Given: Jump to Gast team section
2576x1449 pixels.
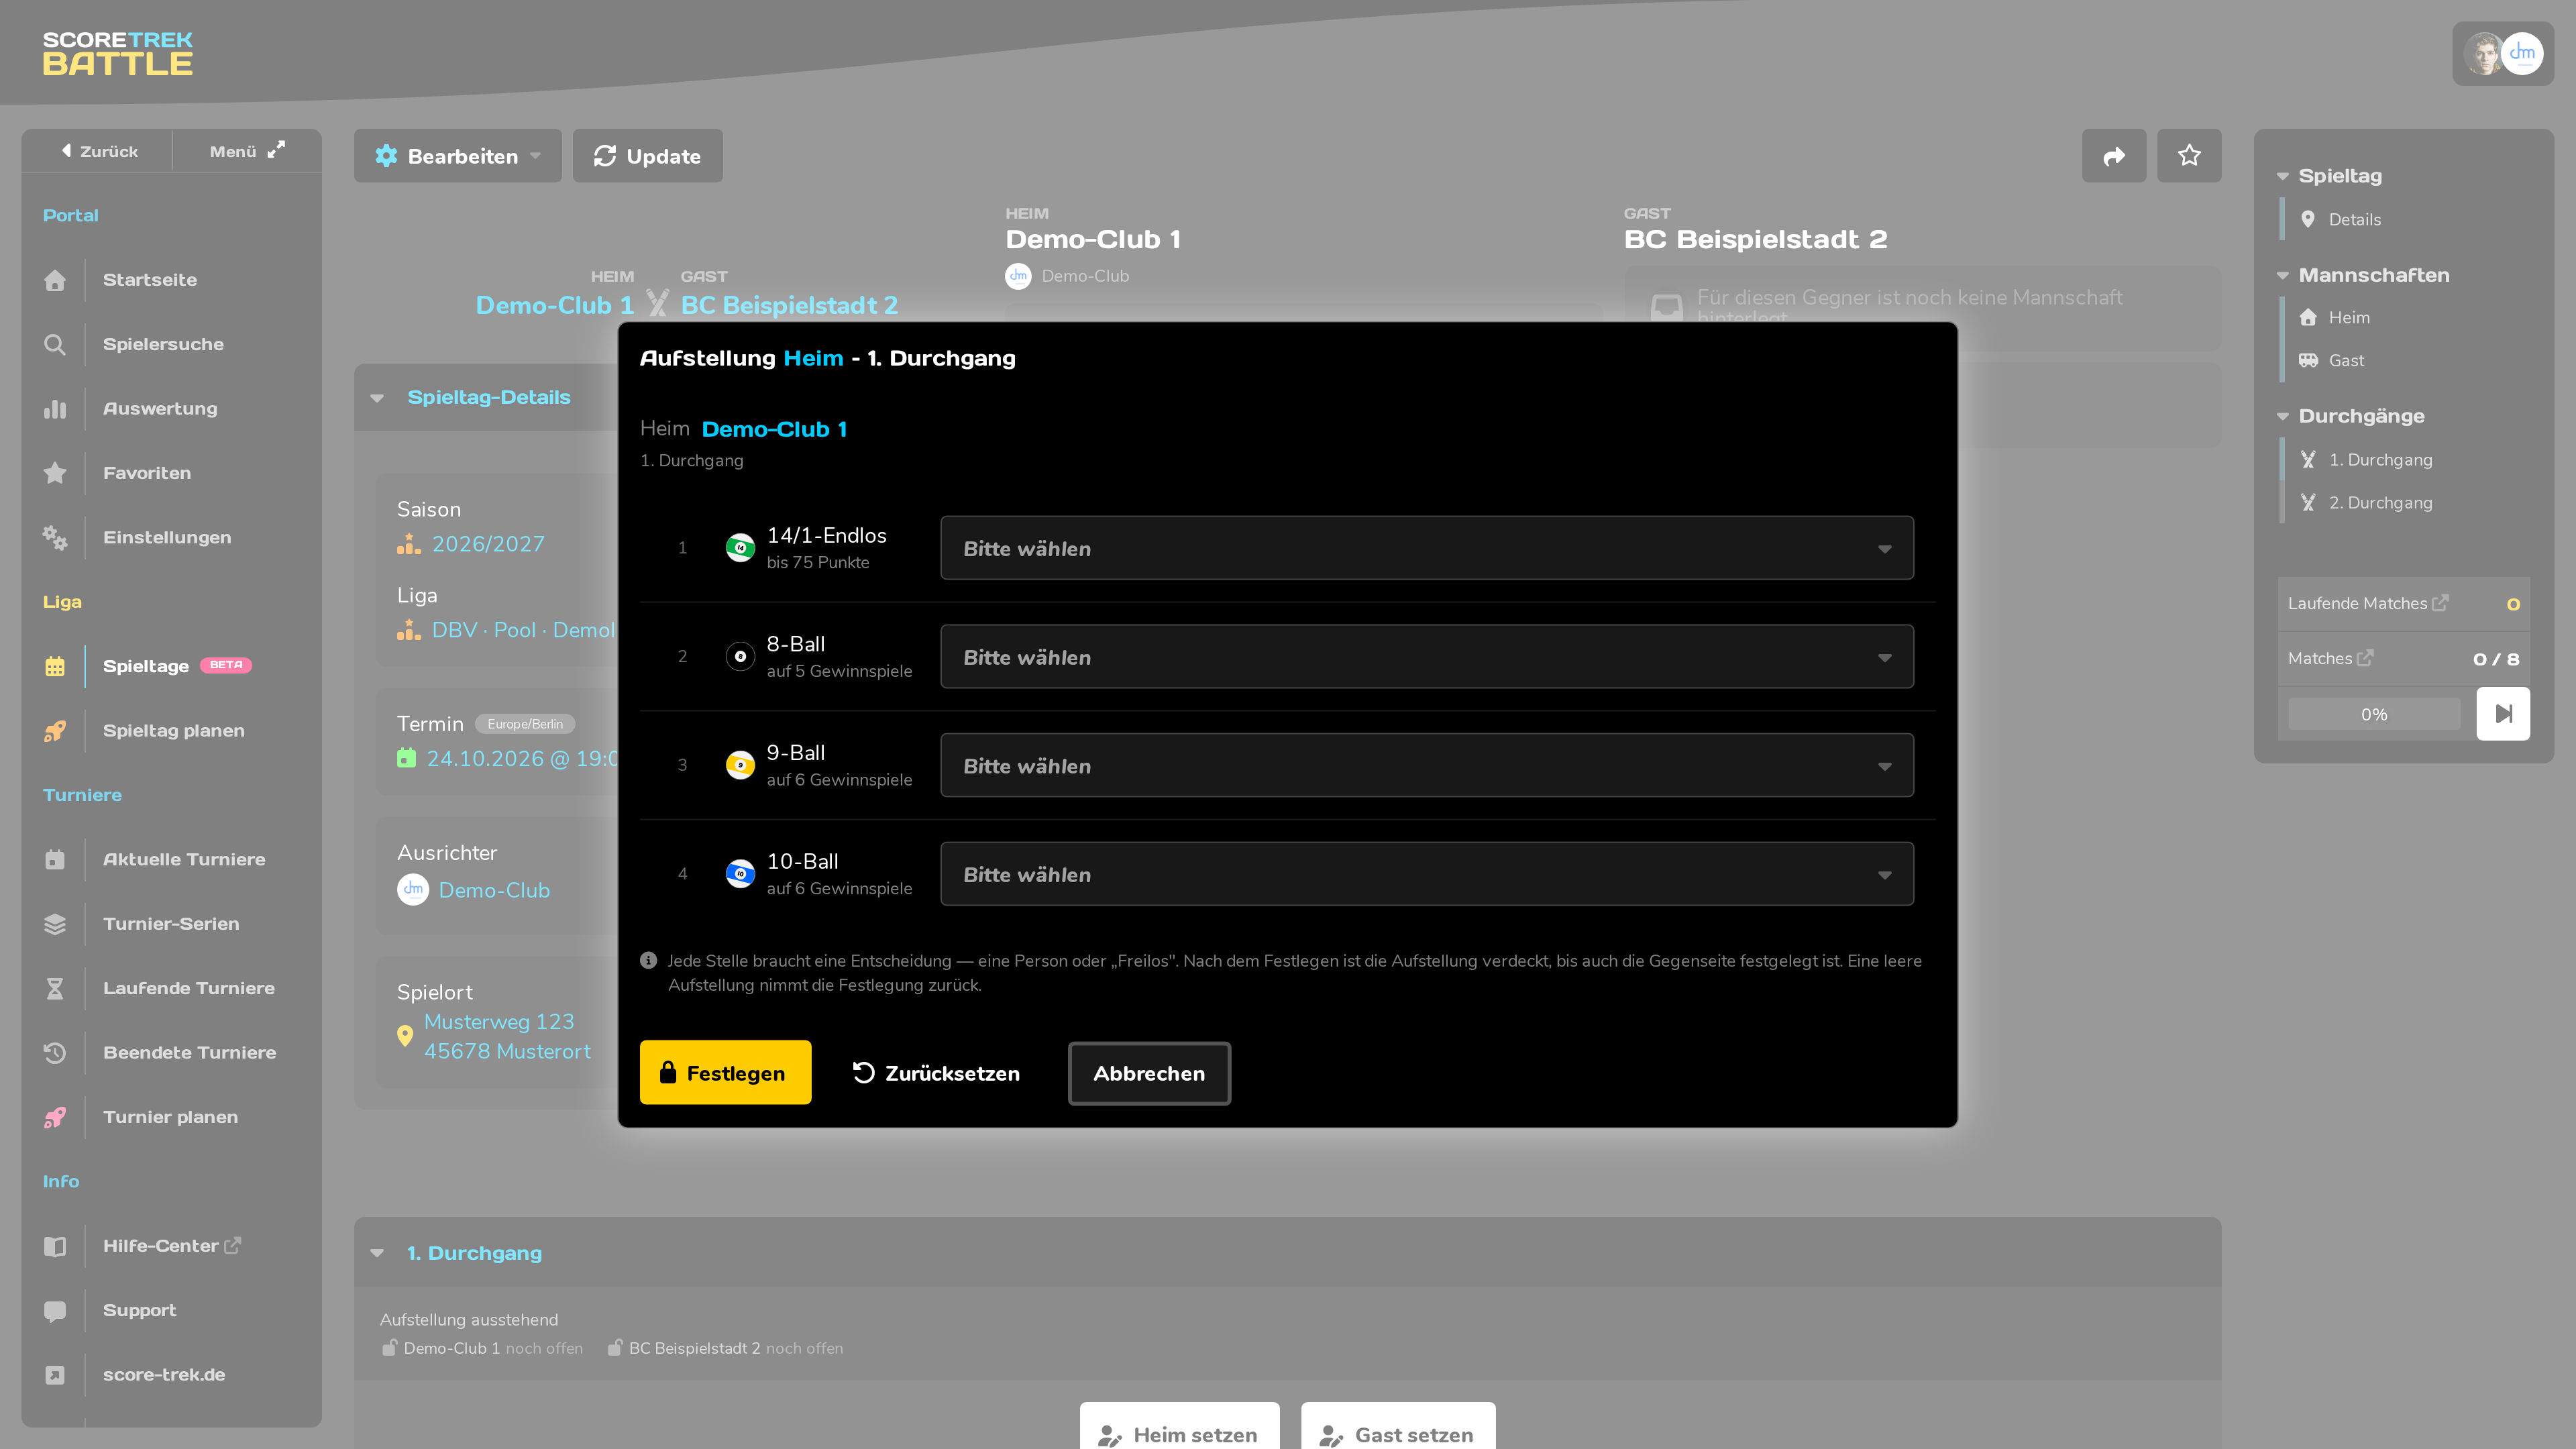Looking at the screenshot, I should click(x=2346, y=361).
